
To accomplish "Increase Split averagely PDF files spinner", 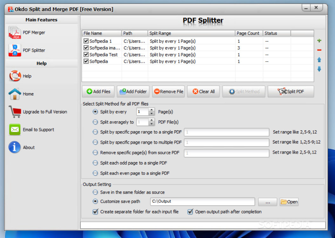I will pos(151,120).
